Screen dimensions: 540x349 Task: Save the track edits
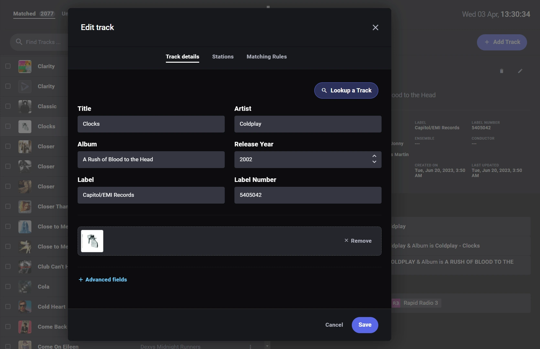pos(365,325)
